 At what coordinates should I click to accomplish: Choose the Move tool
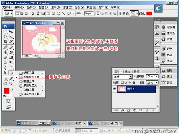coord(11,32)
